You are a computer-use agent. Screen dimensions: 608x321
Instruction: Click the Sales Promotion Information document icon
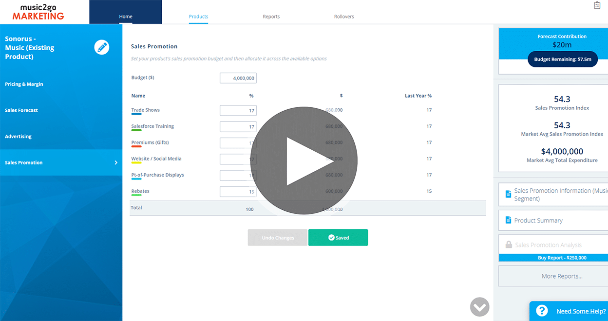coord(508,195)
